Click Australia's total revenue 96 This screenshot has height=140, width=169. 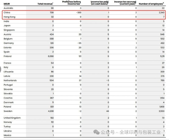(x=52, y=8)
